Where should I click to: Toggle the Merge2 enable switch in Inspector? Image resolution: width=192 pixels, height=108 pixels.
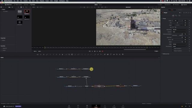tap(163, 13)
